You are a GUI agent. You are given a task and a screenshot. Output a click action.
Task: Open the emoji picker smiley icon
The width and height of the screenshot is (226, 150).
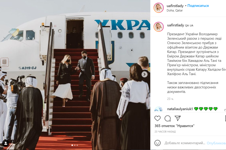pyautogui.click(x=158, y=143)
